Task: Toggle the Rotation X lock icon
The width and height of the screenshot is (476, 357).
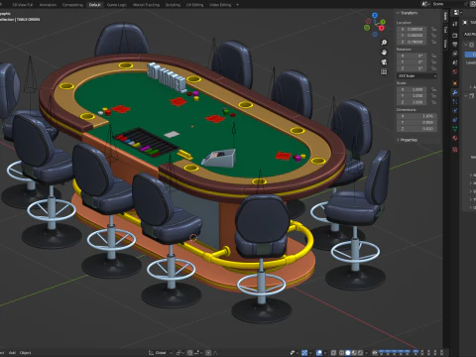Action: 433,56
